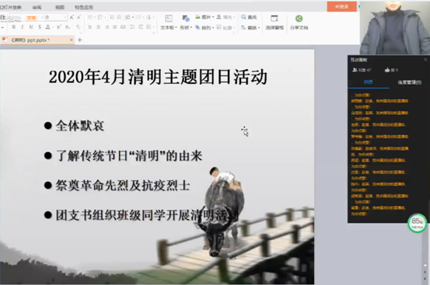
Task: Click the 填充 fill icon
Action: [218, 17]
